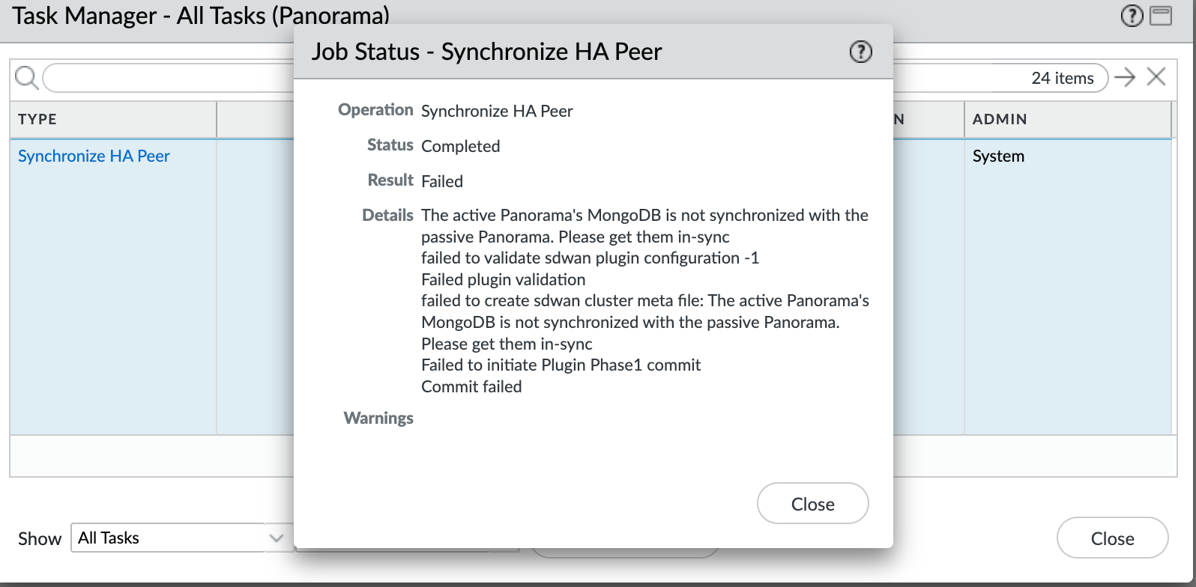Clear the filter using X icon
Viewport: 1196px width, 587px height.
(x=1156, y=77)
